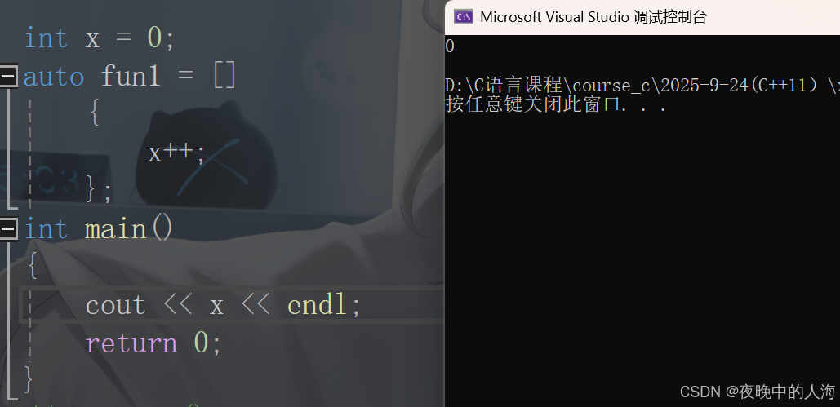Screen dimensions: 840x407
Task: Click the closing brace of main function
Action: (29, 379)
